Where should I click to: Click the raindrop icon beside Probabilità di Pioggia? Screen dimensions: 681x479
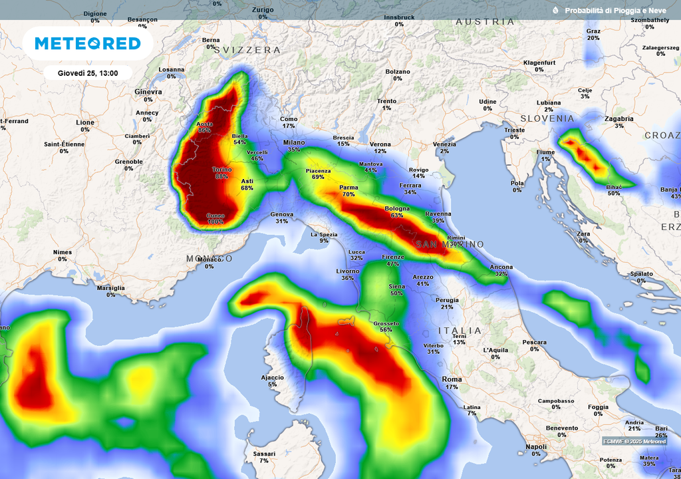click(557, 11)
